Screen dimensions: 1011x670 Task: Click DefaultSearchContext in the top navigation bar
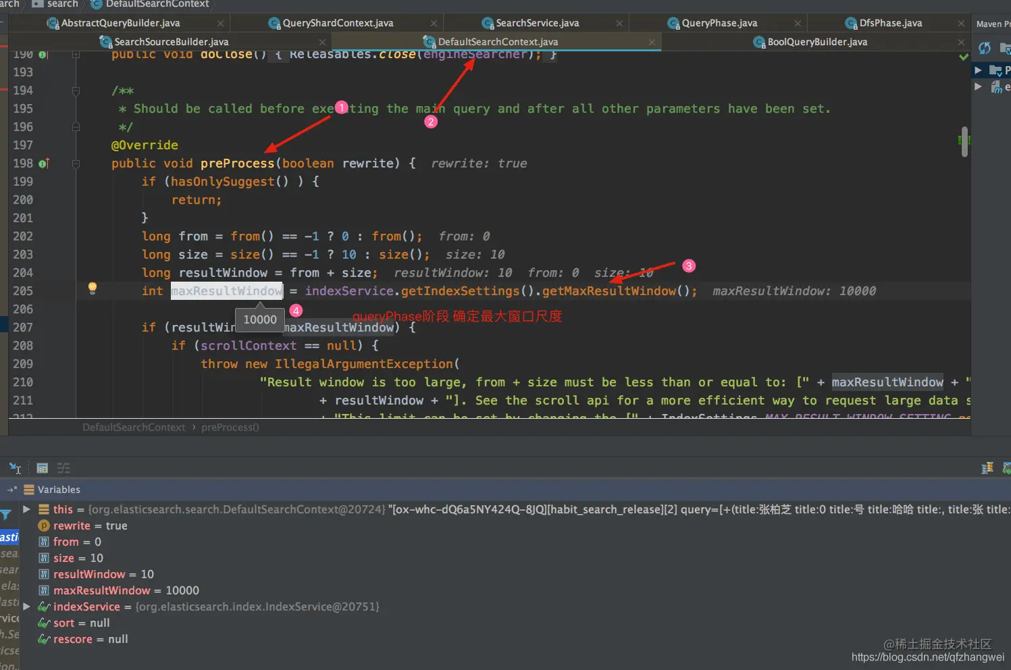tap(150, 4)
